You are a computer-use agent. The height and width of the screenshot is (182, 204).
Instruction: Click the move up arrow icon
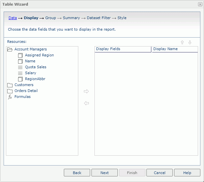[182, 42]
